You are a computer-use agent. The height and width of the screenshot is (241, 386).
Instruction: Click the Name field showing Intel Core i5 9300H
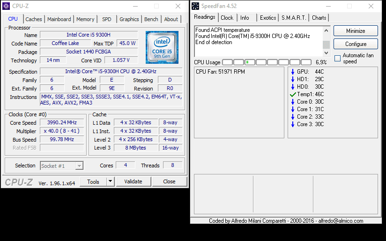(89, 35)
